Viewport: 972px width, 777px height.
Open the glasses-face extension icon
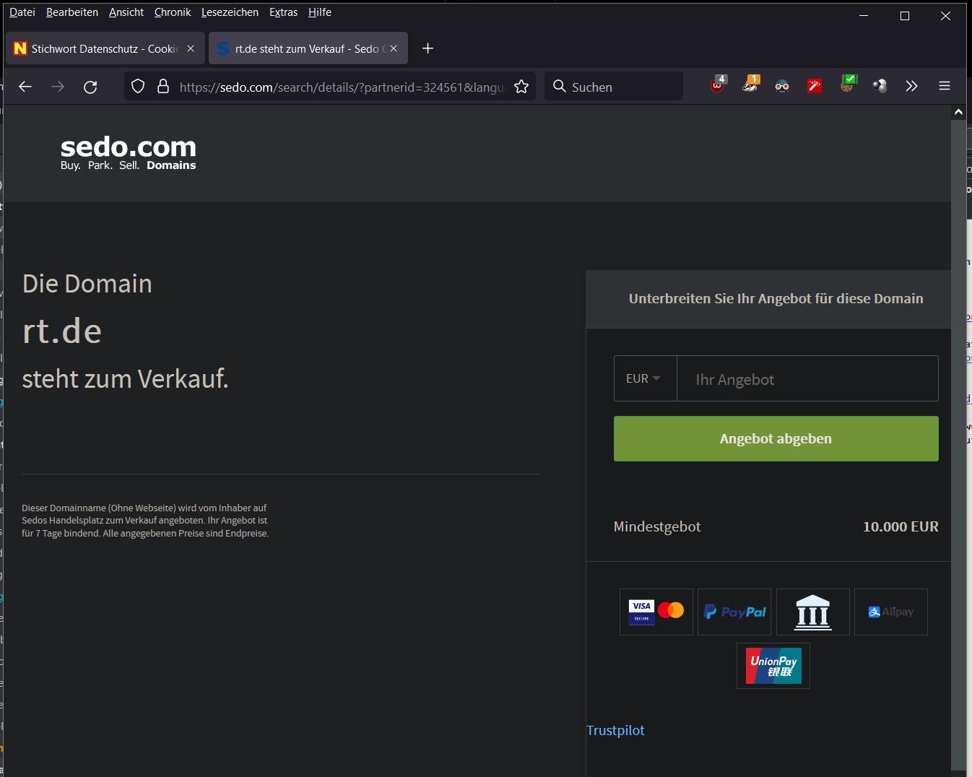tap(782, 87)
